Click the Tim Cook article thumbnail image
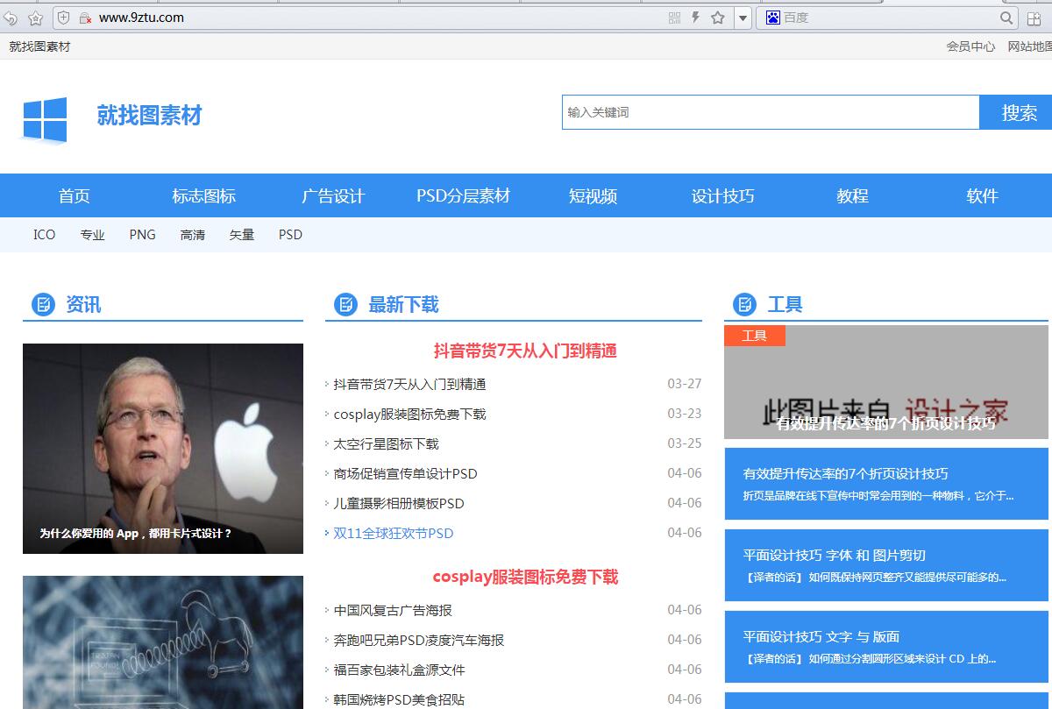 click(162, 449)
